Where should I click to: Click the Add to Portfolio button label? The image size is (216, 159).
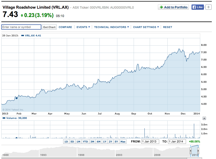[x=176, y=7]
